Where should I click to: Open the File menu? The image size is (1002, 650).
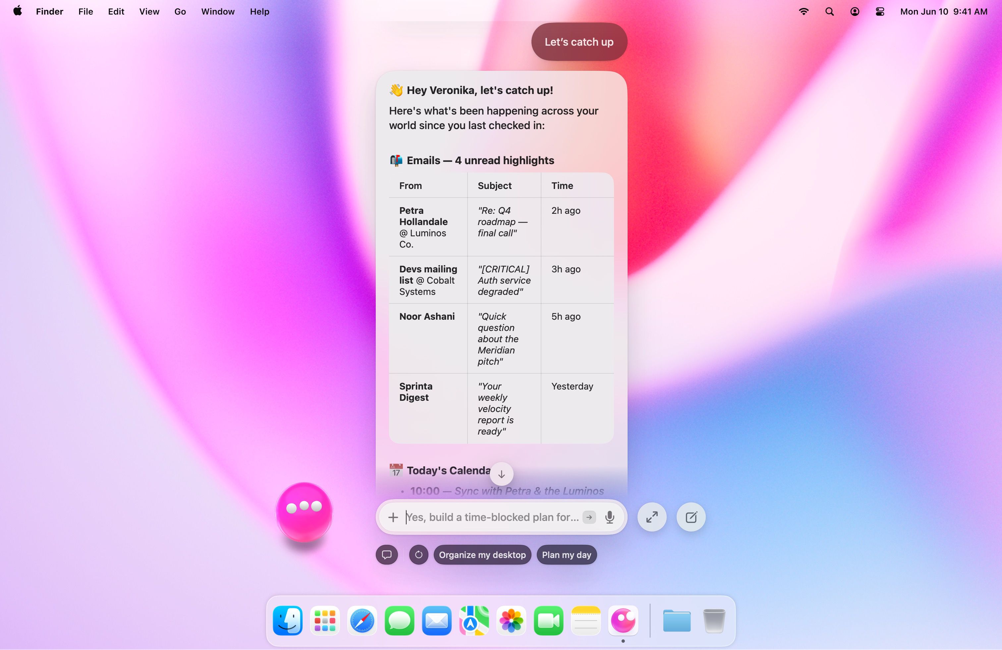tap(85, 12)
